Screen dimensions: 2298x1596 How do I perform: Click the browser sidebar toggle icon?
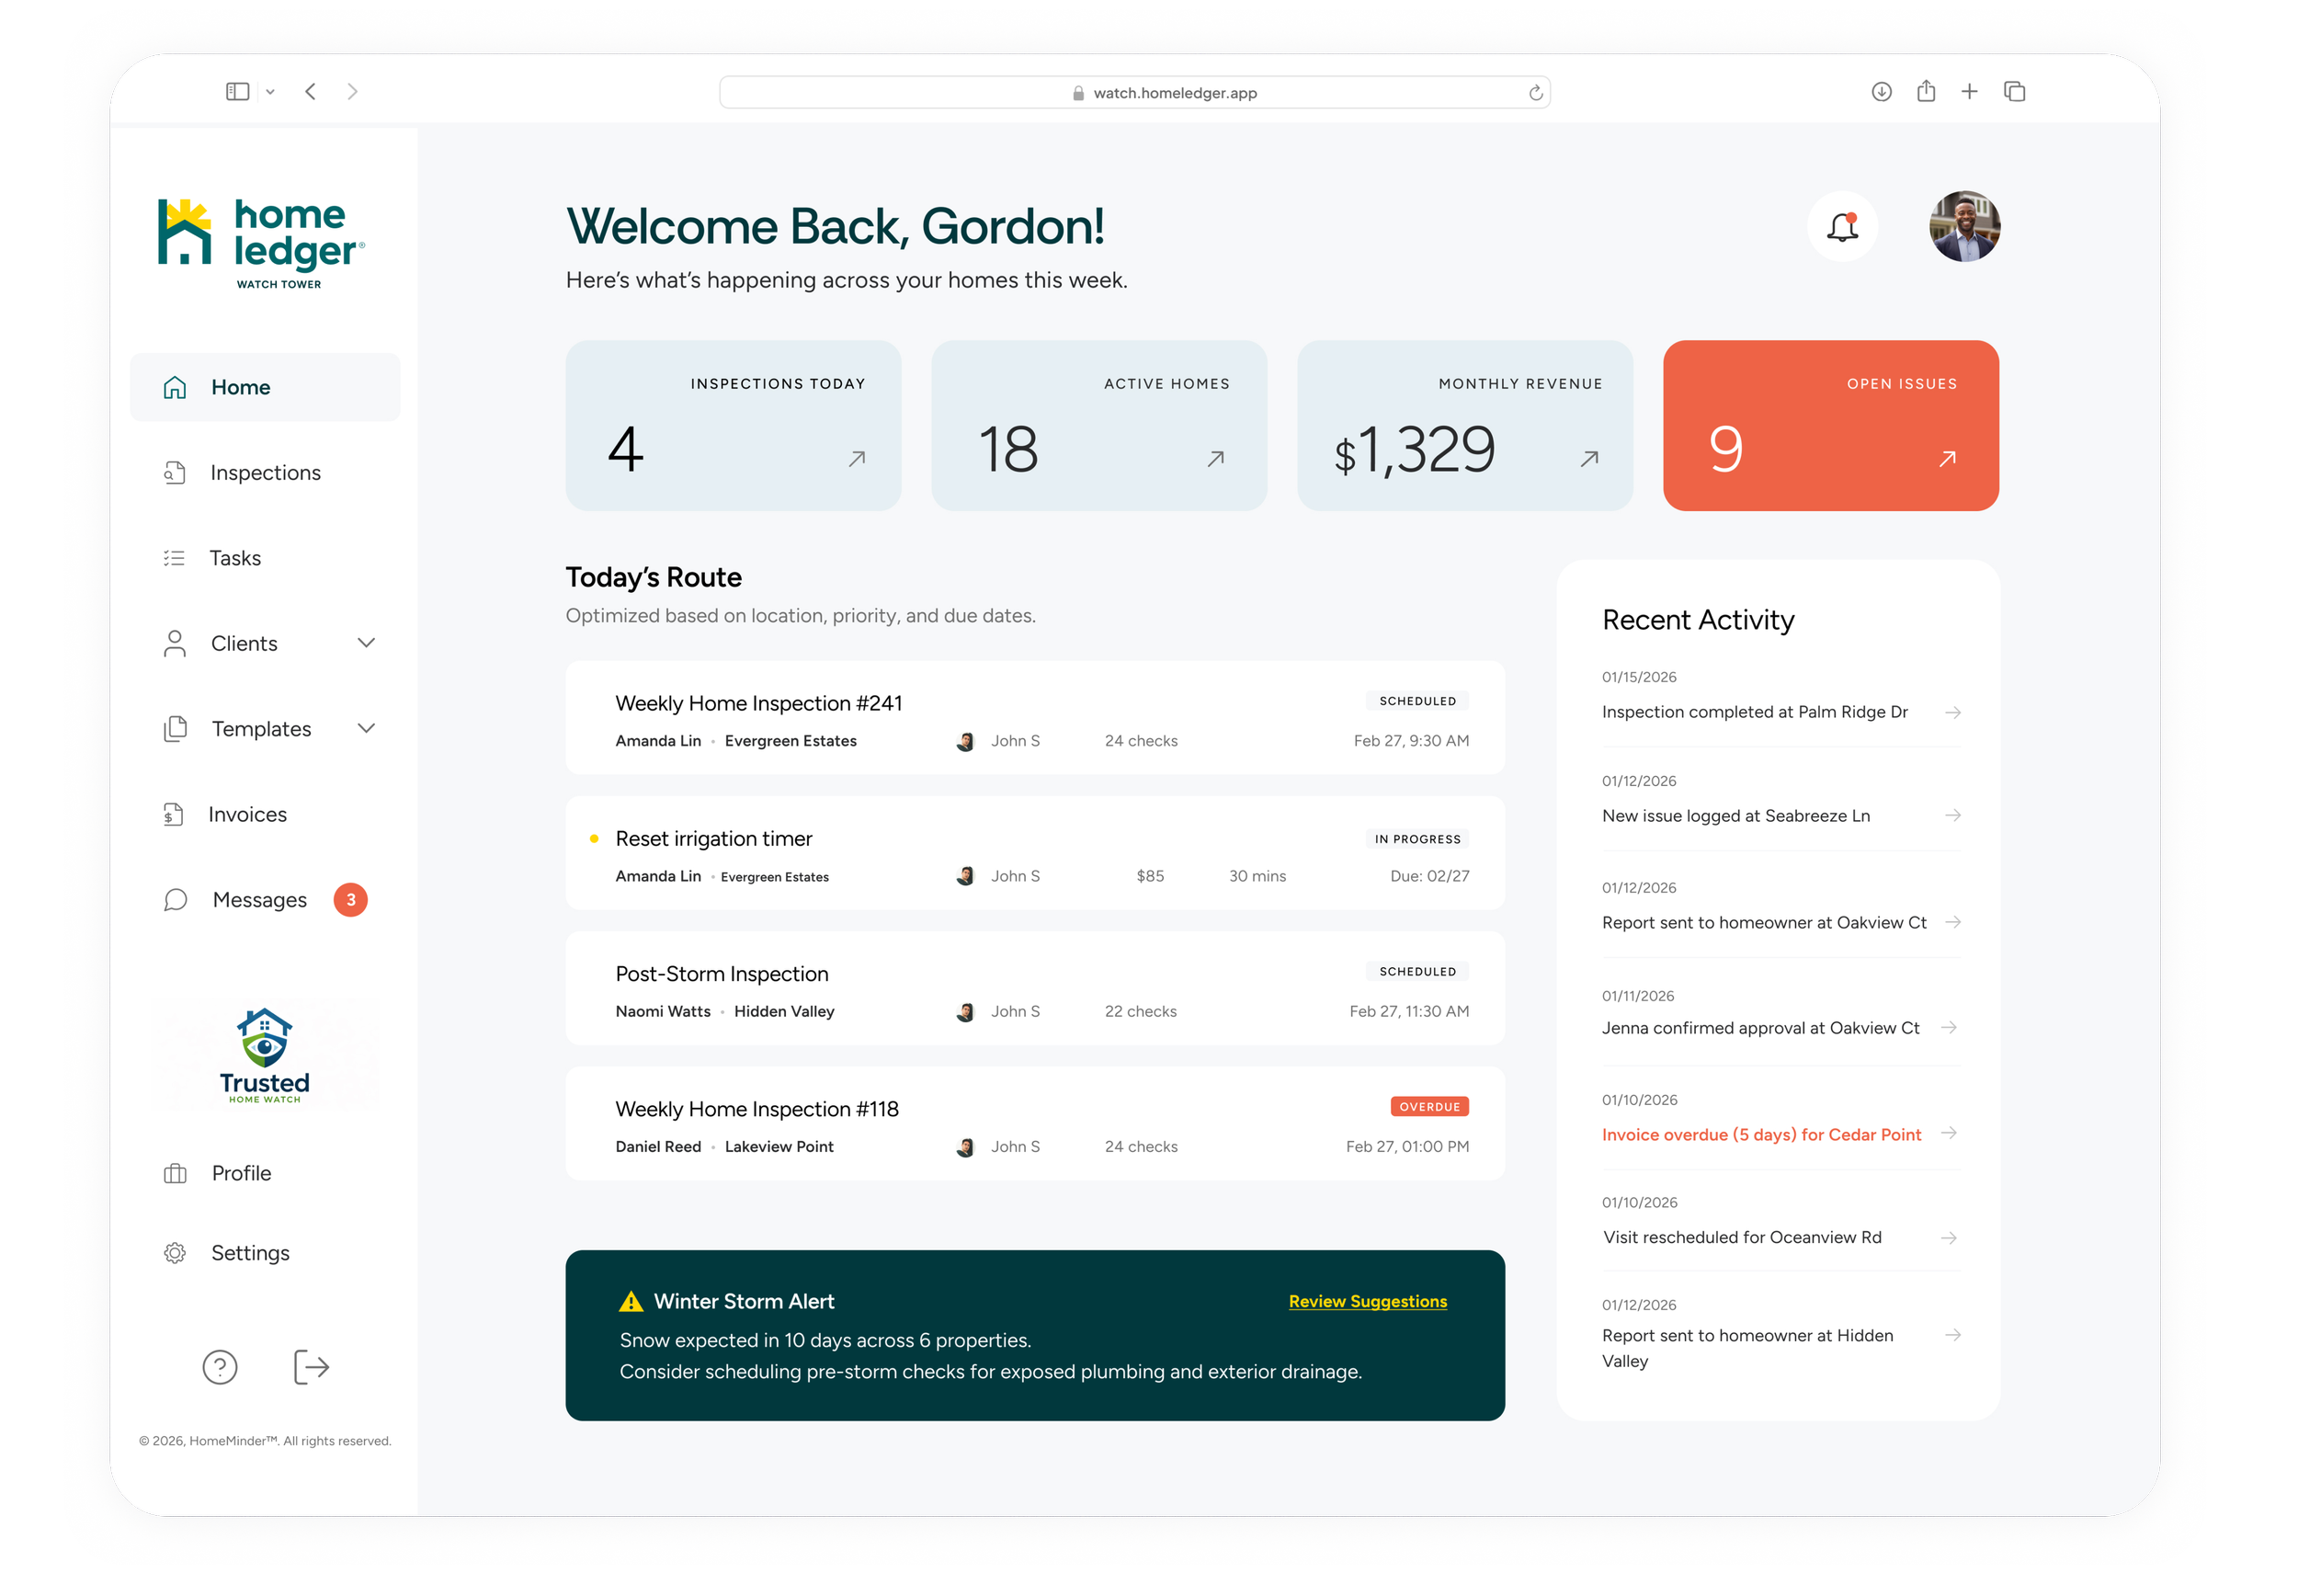click(237, 92)
